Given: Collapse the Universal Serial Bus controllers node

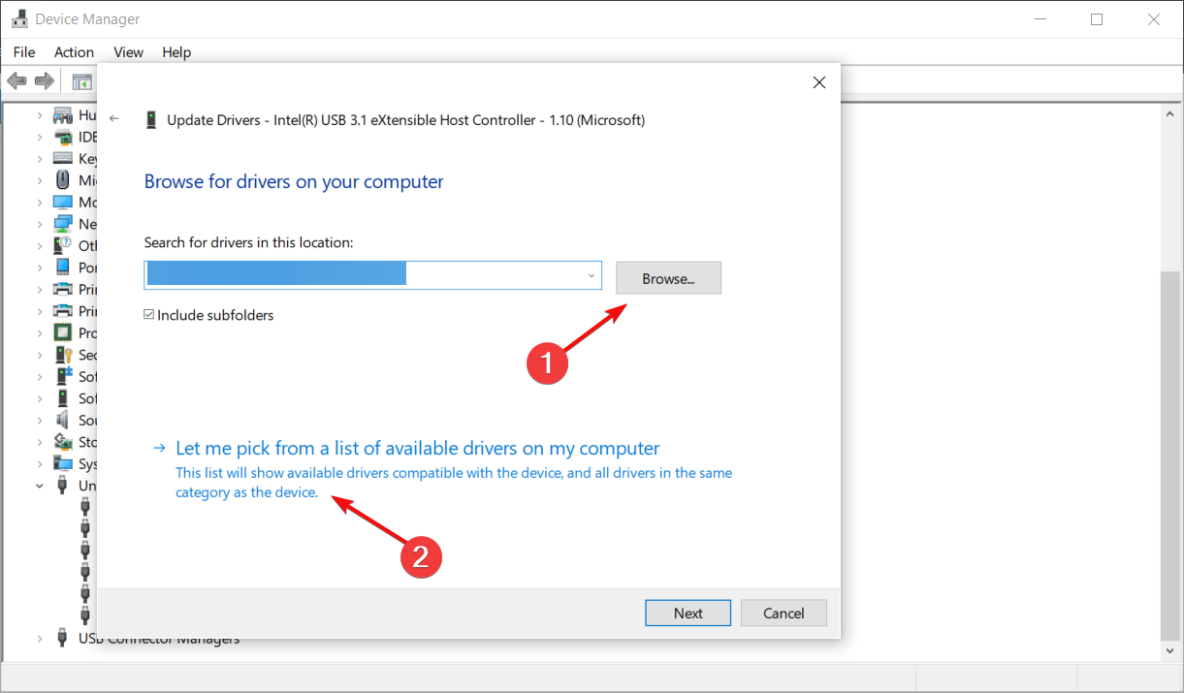Looking at the screenshot, I should pyautogui.click(x=40, y=486).
